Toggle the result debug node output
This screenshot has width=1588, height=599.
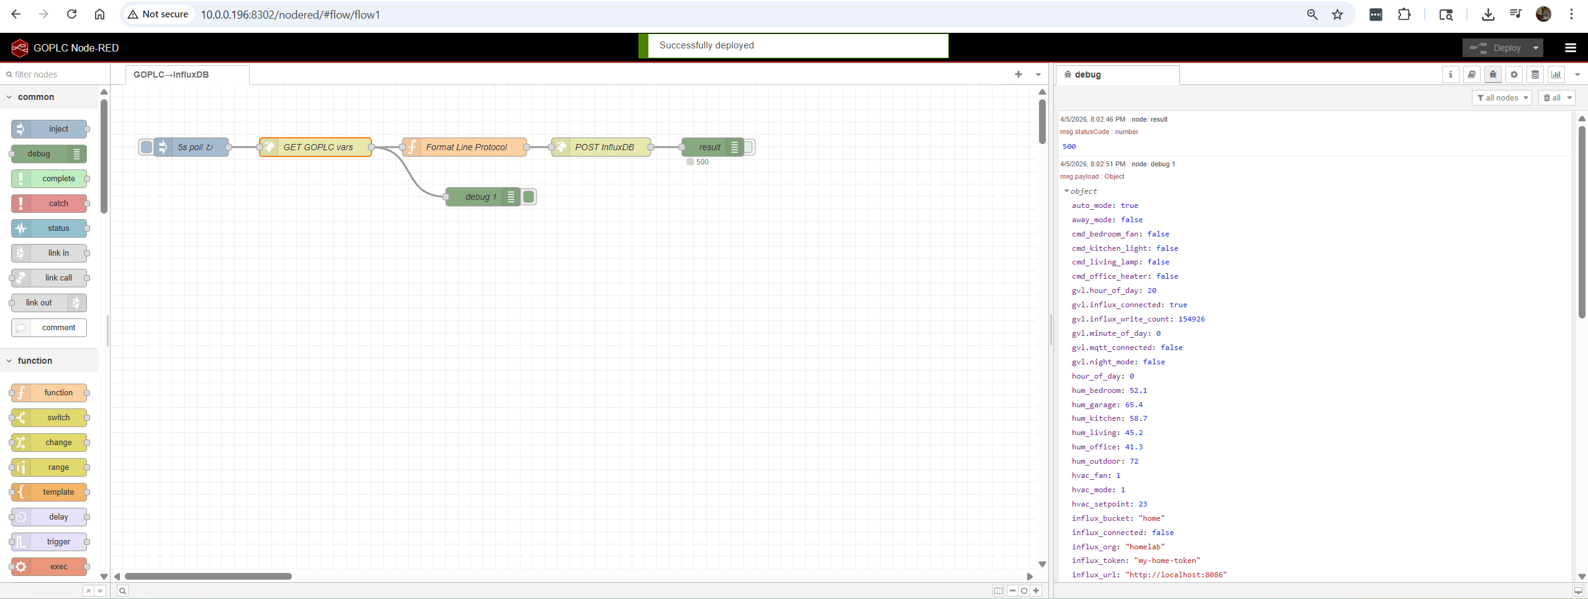748,147
